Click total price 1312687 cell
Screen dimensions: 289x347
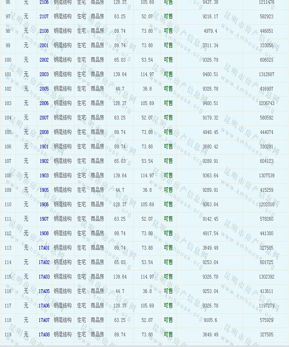coord(266,74)
